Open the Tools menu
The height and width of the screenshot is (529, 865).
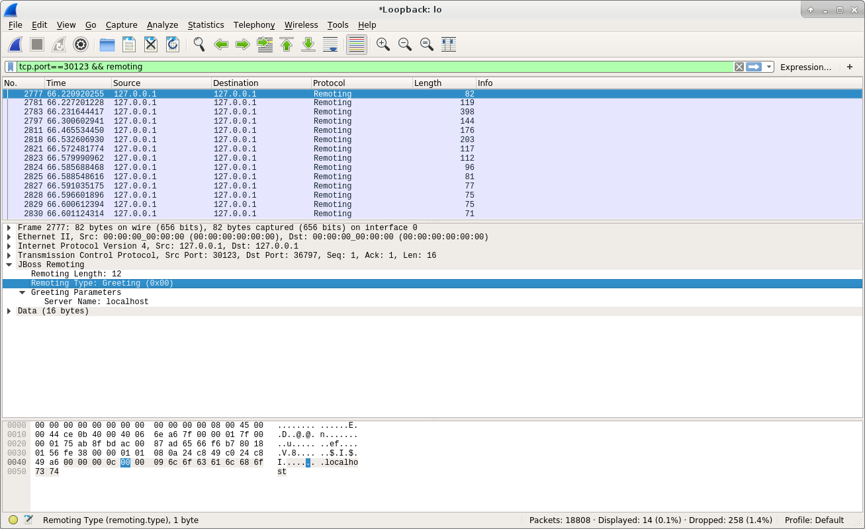(x=338, y=24)
